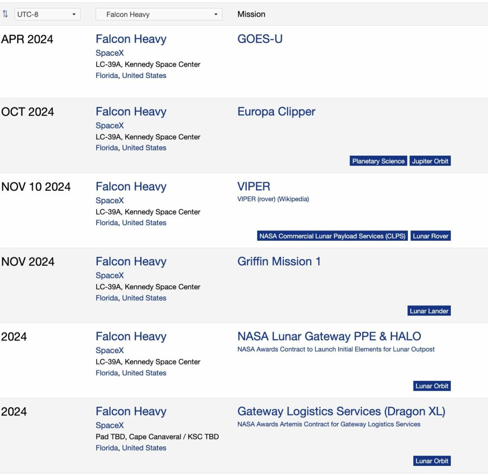Select the Jupiter Orbit tag

click(430, 161)
